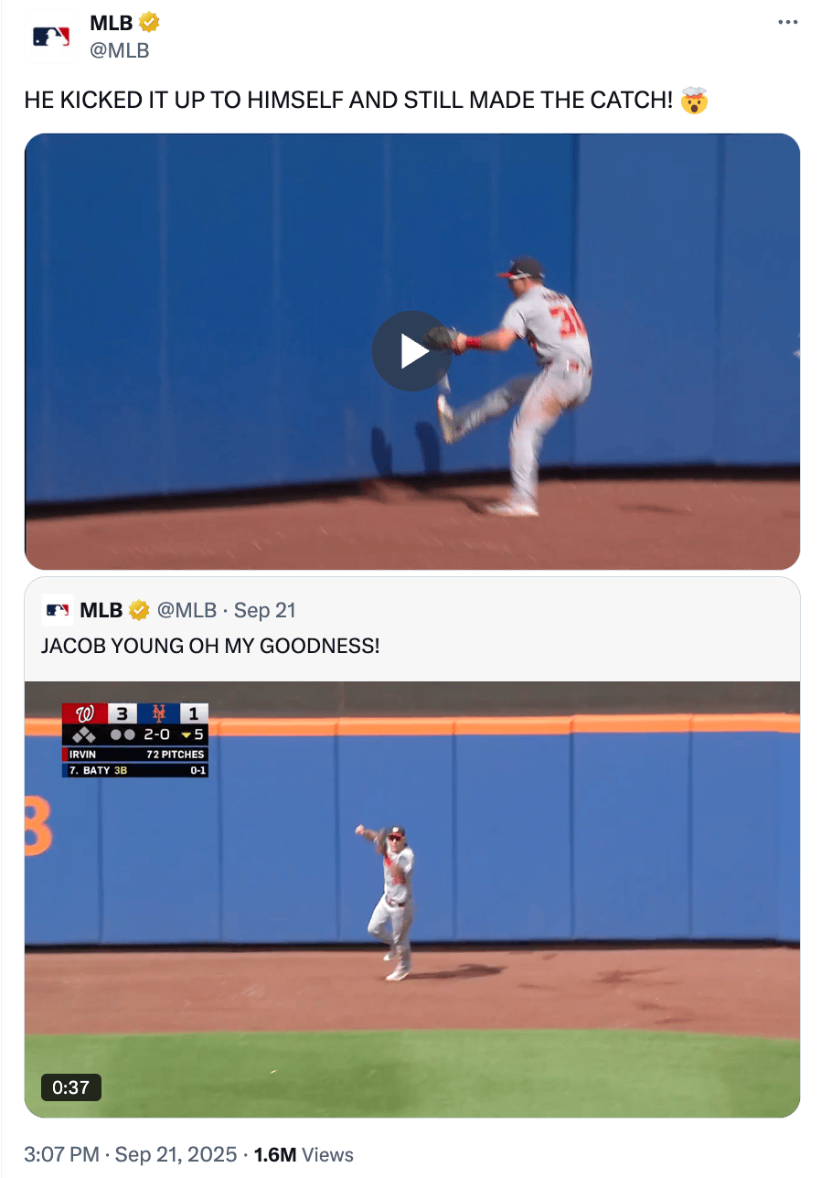Open quoted tweet text JACOB YOUNG OH MY GOODNESS

(210, 646)
